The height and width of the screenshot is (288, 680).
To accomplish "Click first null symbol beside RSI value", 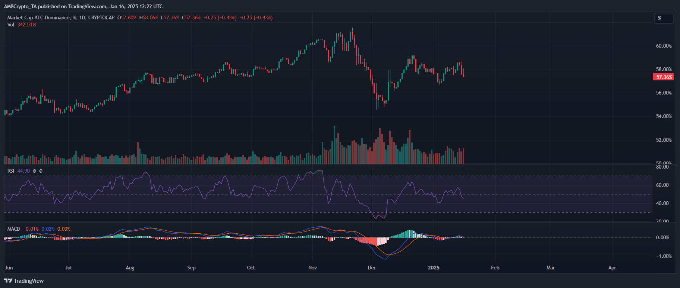I will (x=34, y=171).
